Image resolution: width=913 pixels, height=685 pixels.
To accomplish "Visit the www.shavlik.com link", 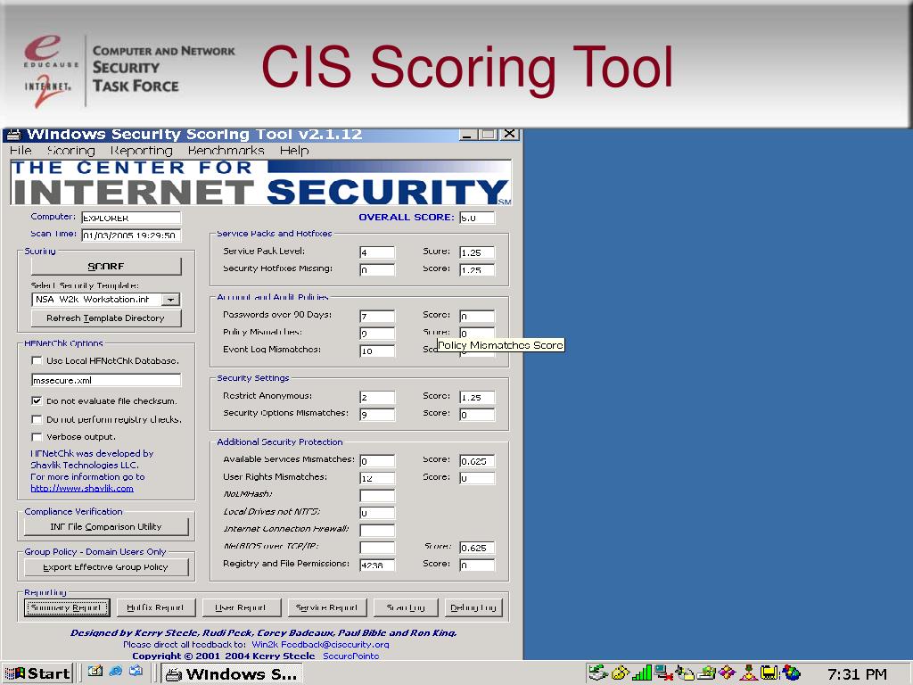I will 82,488.
